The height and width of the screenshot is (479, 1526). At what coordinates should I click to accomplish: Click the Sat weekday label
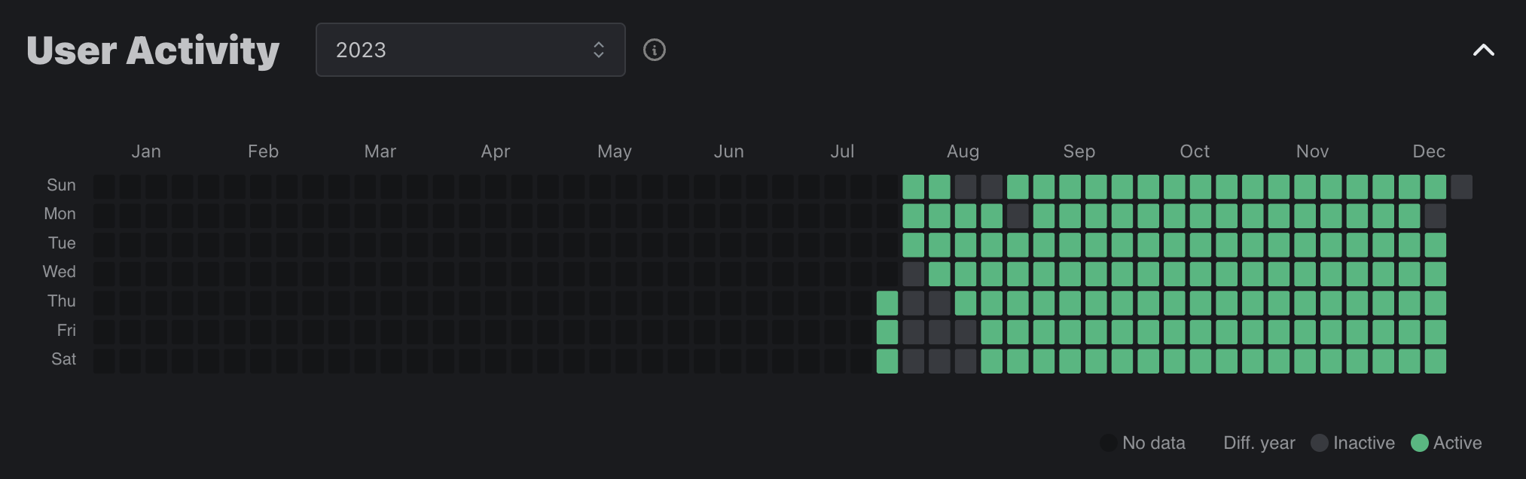(x=63, y=359)
